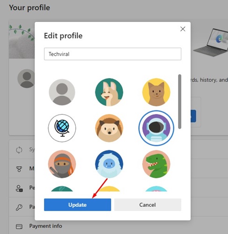The height and width of the screenshot is (234, 228).
Task: Click the rewards trophy icon
Action: [19, 169]
